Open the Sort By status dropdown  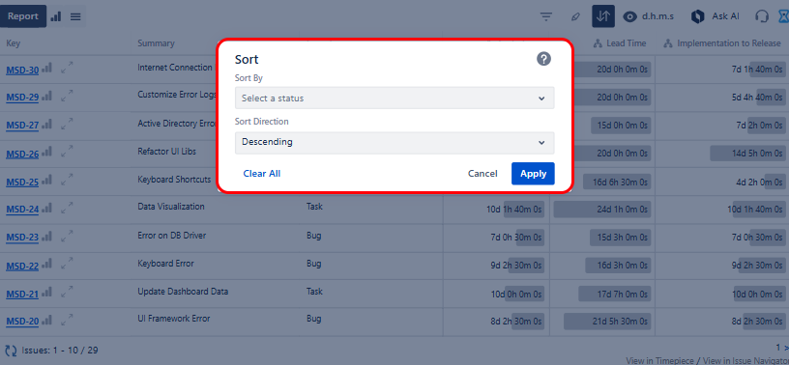click(394, 98)
